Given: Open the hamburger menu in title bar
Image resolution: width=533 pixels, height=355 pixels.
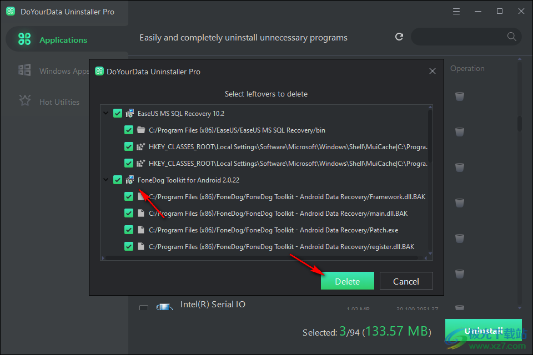Looking at the screenshot, I should [x=456, y=12].
